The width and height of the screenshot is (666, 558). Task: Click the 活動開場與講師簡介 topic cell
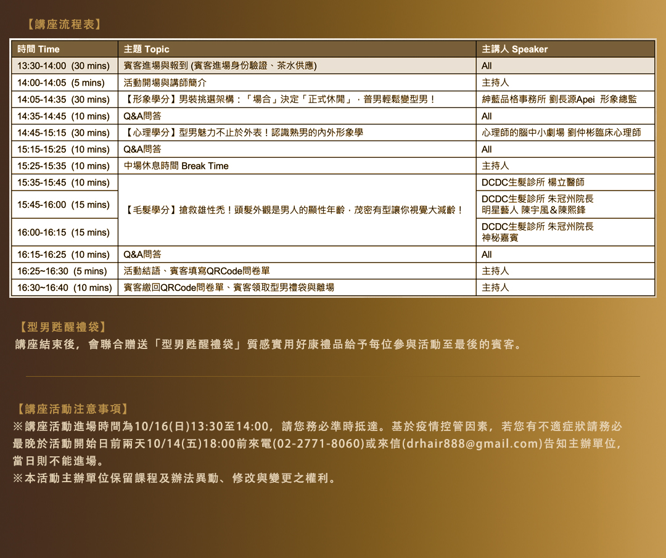[x=165, y=83]
